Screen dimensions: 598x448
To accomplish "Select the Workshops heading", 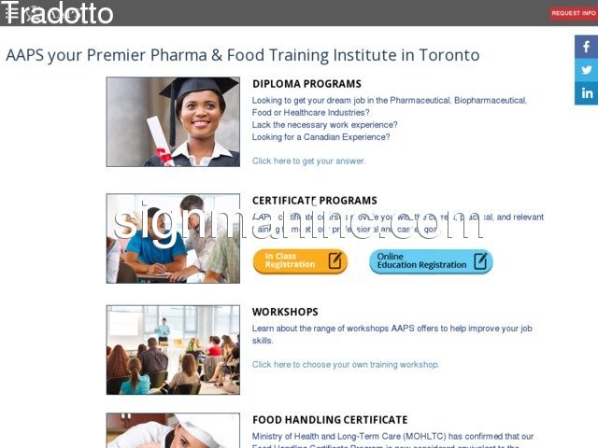I will [285, 312].
